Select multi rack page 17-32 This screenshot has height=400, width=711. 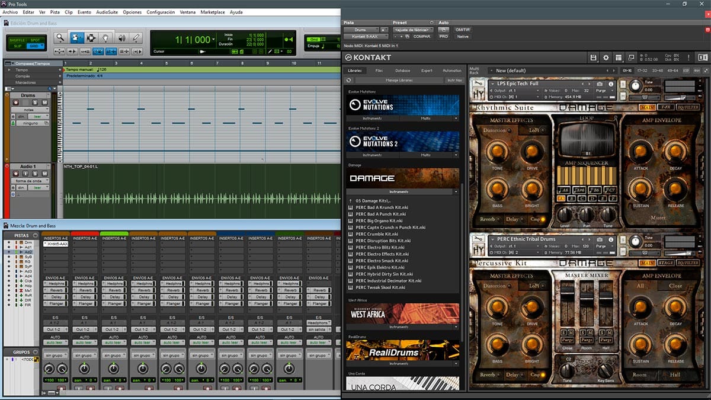642,71
